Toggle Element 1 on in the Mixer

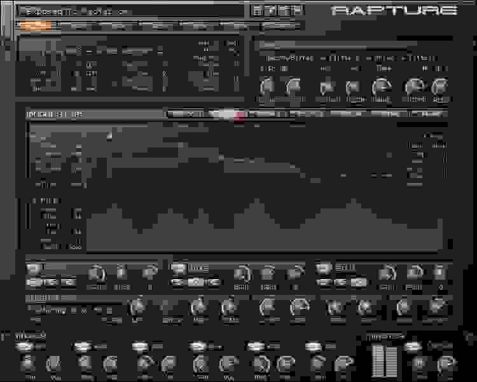(25, 346)
